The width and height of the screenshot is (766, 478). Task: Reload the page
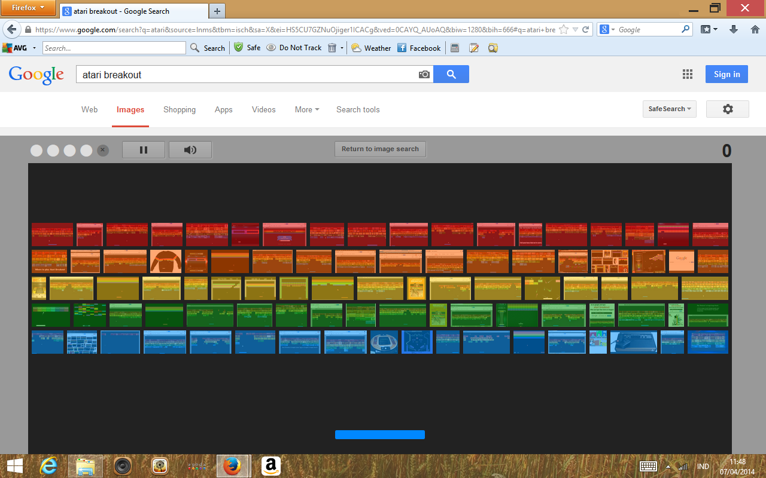coord(586,29)
